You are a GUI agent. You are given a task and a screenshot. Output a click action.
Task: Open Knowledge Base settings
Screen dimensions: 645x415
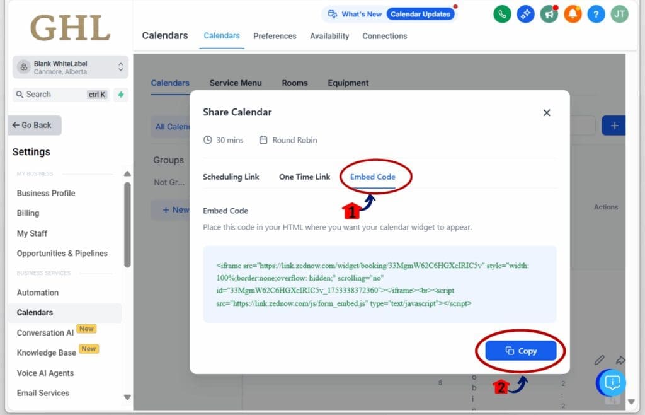(x=47, y=353)
